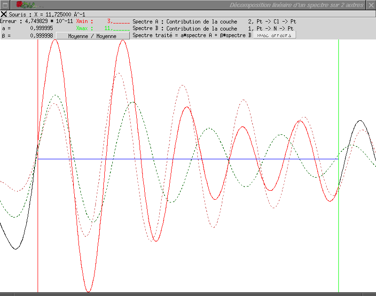Click the red 'Xmin :' label

tap(85, 21)
